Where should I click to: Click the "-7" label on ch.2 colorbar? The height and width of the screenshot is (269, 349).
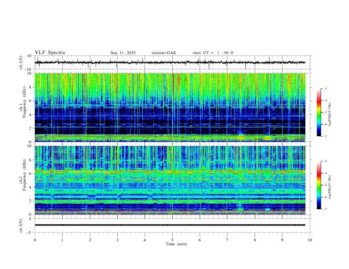(325, 209)
